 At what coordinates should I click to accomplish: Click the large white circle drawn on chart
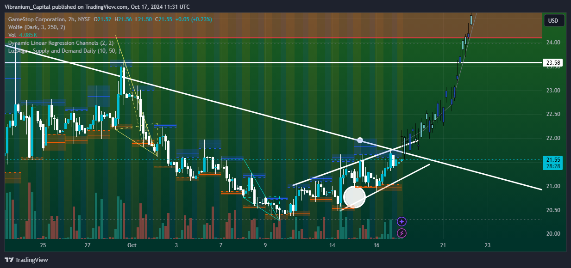tap(354, 196)
